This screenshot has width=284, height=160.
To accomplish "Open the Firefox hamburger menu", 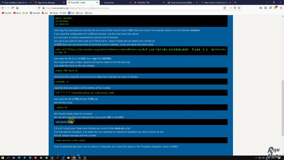I will [281, 8].
